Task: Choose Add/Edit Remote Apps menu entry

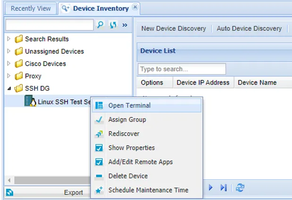Action: (147, 162)
